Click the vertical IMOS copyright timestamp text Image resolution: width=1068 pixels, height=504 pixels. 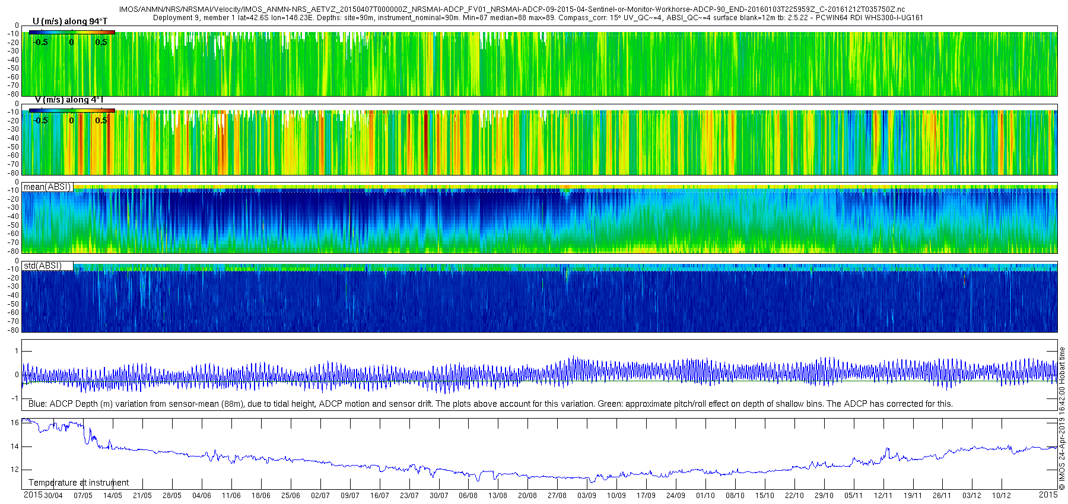[1062, 418]
